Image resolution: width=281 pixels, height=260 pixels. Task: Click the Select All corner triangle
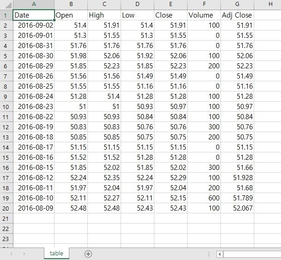(x=8, y=5)
